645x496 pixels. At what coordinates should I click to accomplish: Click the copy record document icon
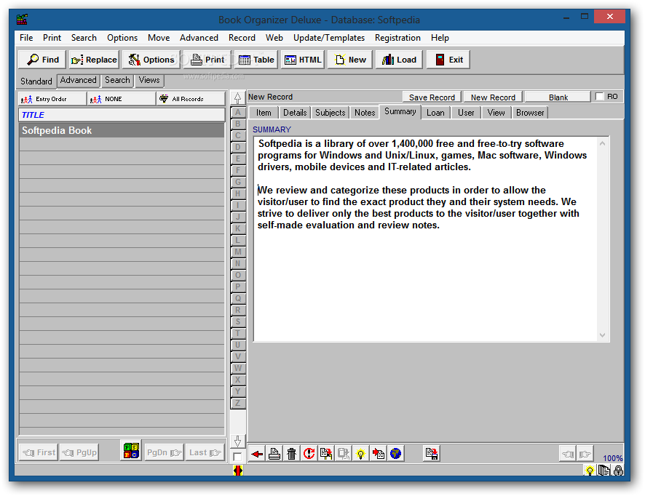coord(326,454)
